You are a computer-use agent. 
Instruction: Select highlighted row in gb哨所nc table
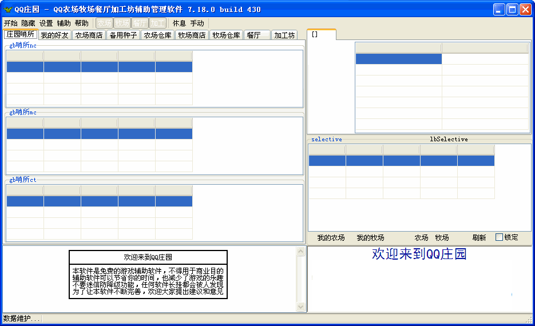(x=99, y=67)
